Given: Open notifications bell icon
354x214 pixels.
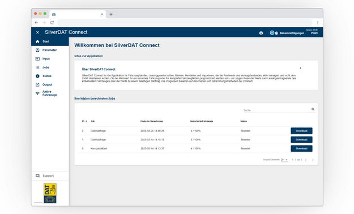Looking at the screenshot, I should point(276,33).
